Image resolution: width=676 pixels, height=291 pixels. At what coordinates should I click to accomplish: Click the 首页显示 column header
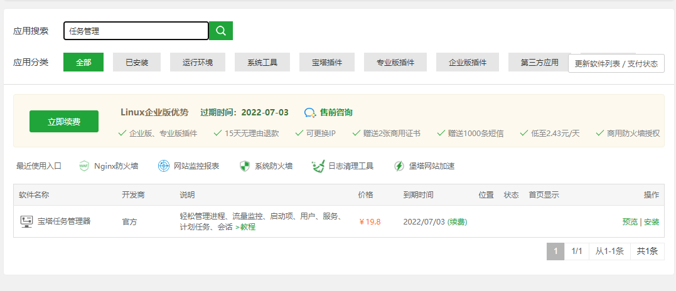pos(544,195)
